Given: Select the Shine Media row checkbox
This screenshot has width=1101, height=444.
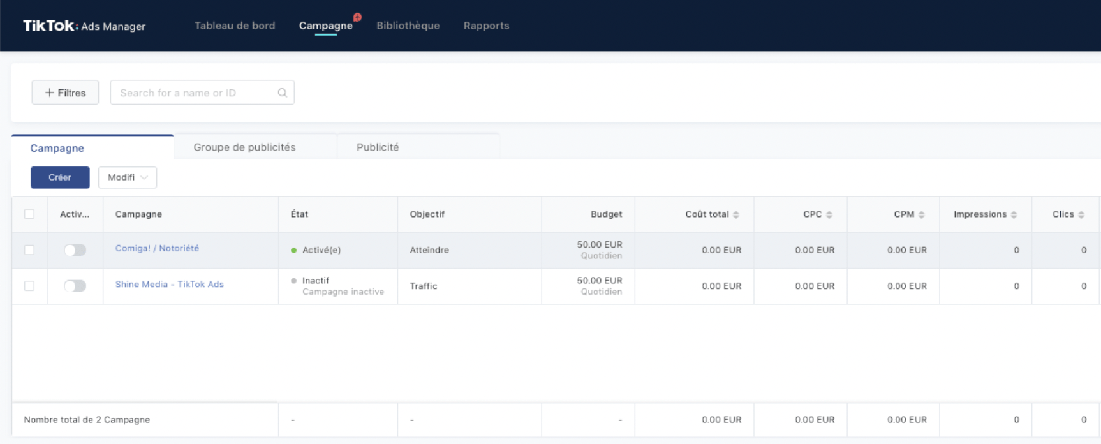Looking at the screenshot, I should tap(29, 286).
